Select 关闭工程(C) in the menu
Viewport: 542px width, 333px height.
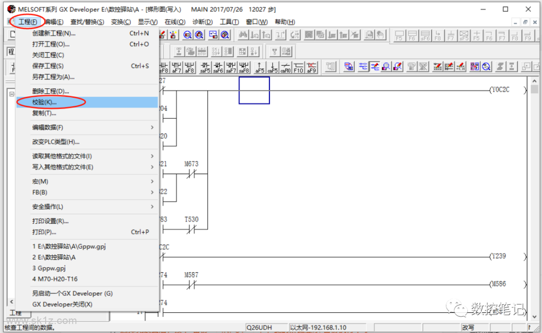click(x=87, y=55)
